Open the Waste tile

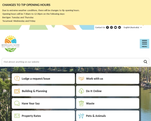pyautogui.click(x=107, y=103)
